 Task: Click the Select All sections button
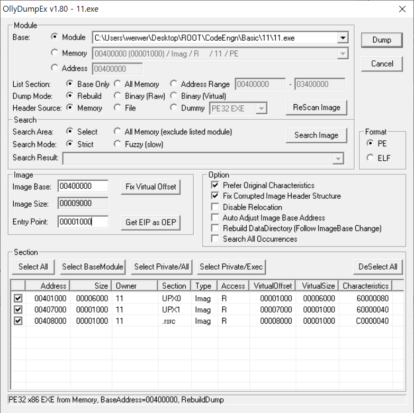33,267
